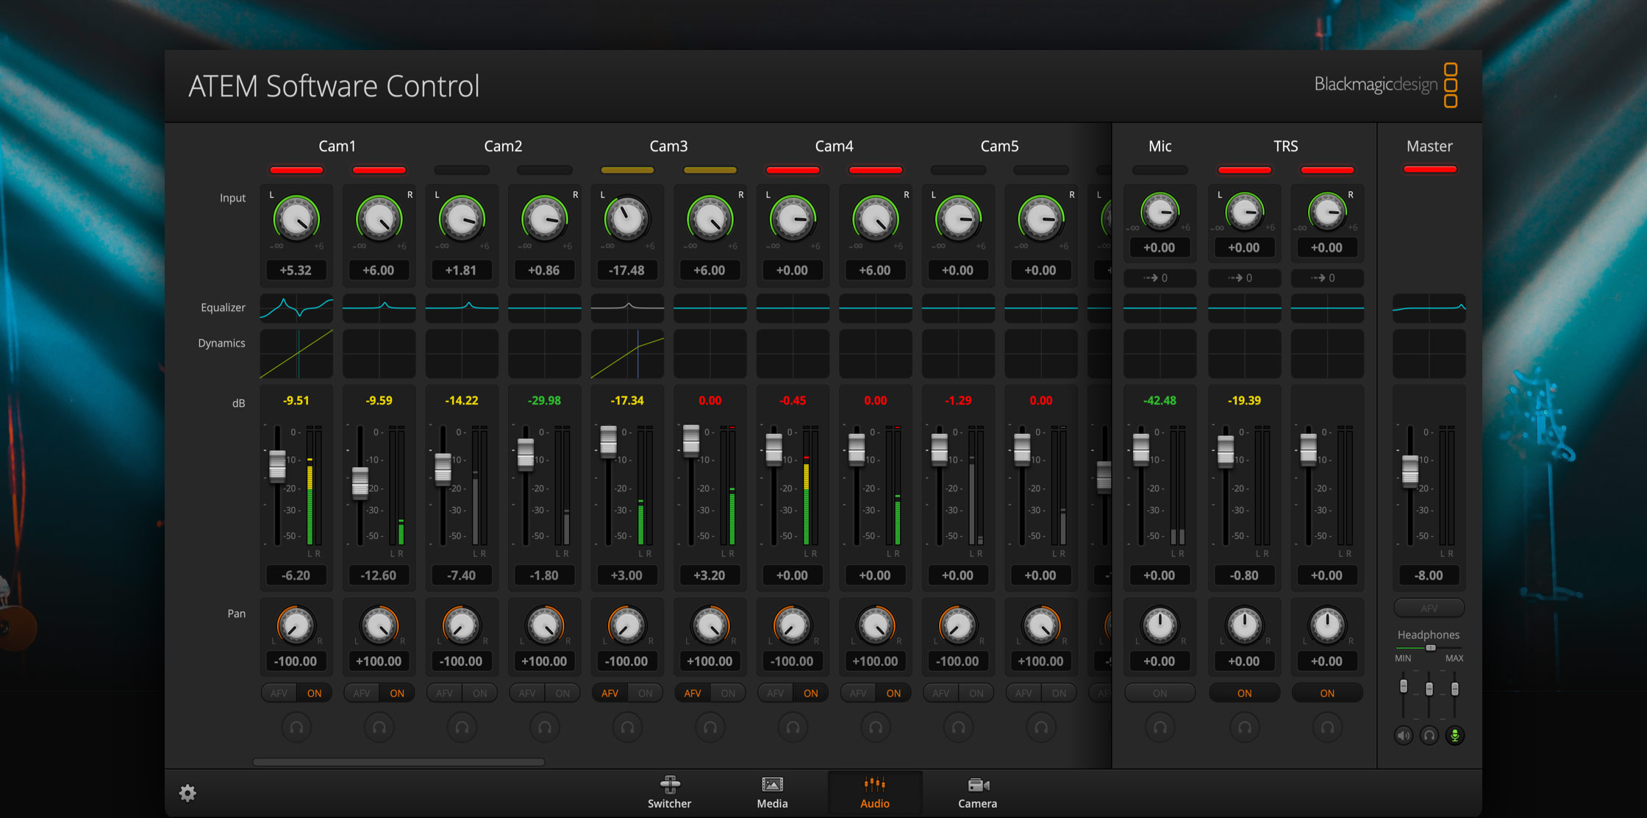The height and width of the screenshot is (818, 1647).
Task: Adjust the Headphones volume slider
Action: pyautogui.click(x=1429, y=648)
